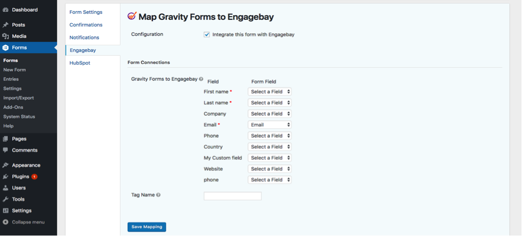
Task: Click the Pages icon in sidebar
Action: [6, 139]
